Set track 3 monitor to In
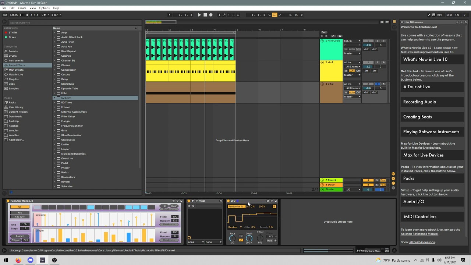Viewport: 471px width, 265px height. click(x=346, y=92)
